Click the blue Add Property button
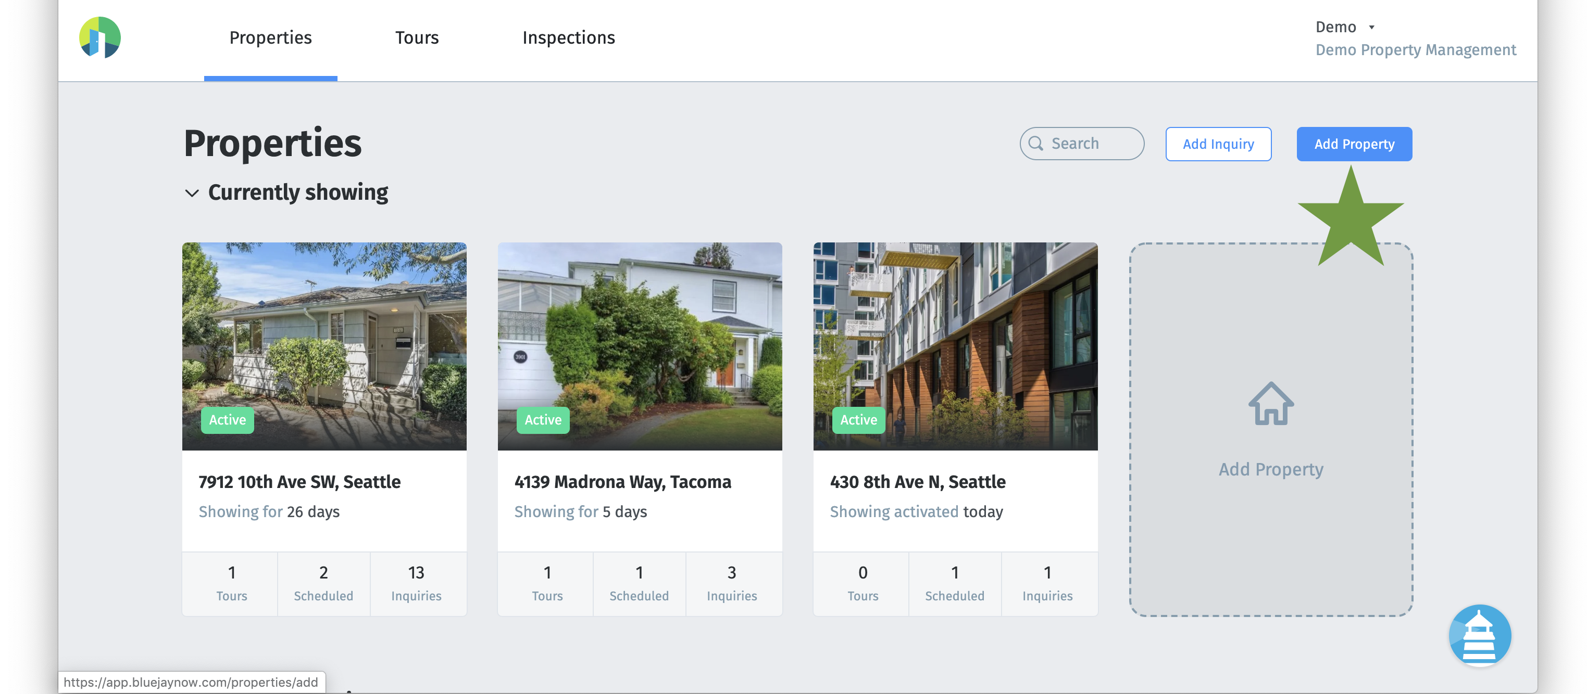Image resolution: width=1587 pixels, height=694 pixels. coord(1354,144)
